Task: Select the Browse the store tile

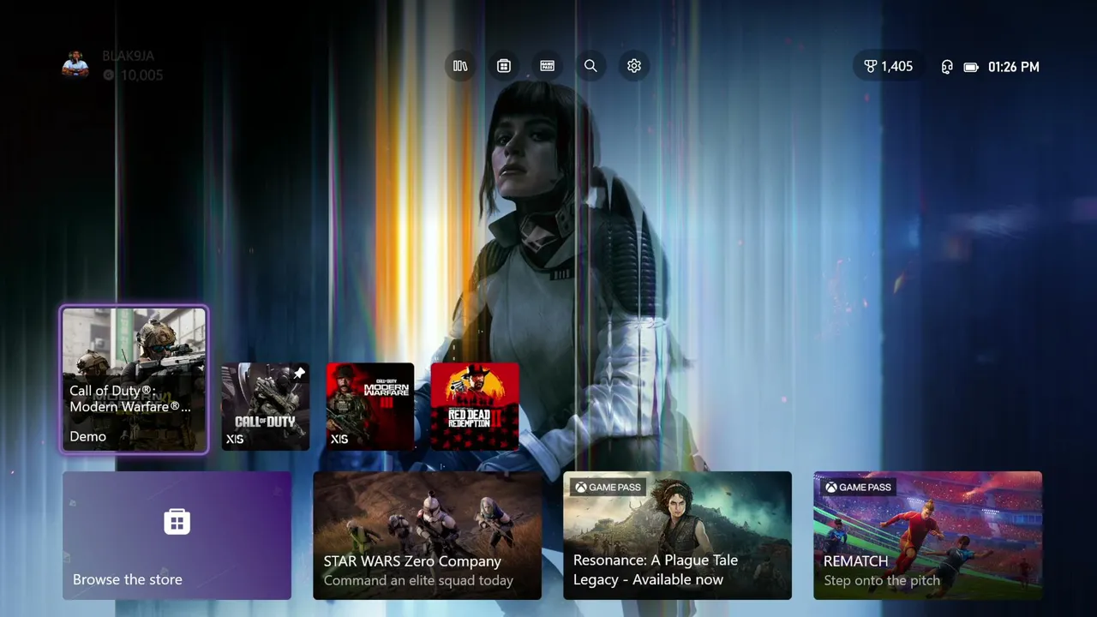Action: (x=177, y=536)
